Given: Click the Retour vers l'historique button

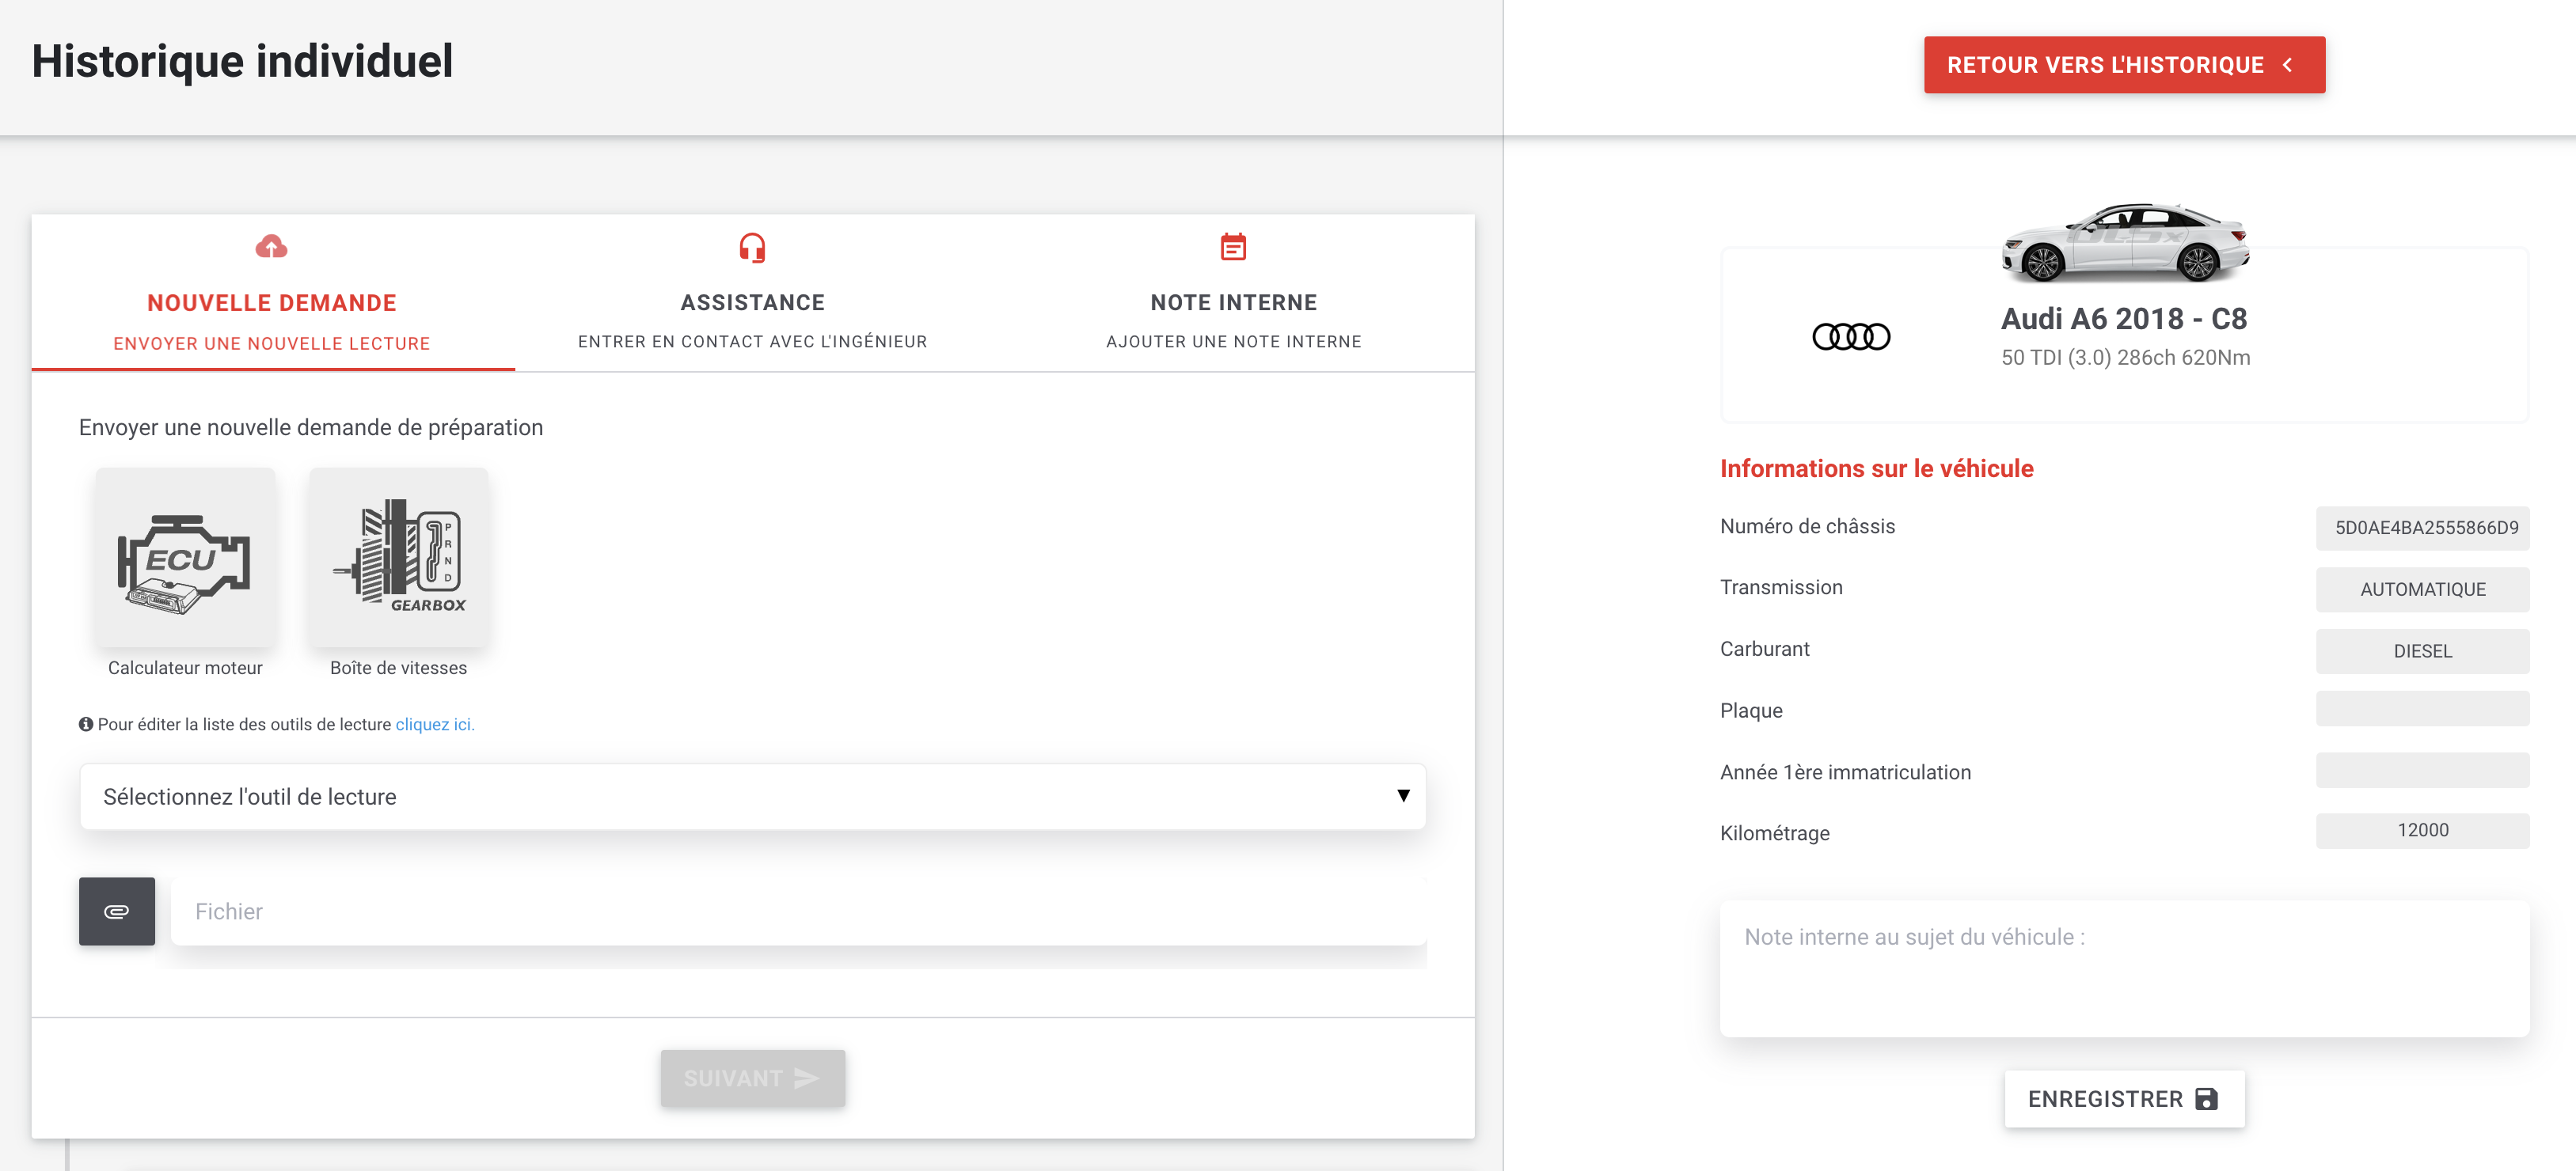Looking at the screenshot, I should pyautogui.click(x=2124, y=65).
